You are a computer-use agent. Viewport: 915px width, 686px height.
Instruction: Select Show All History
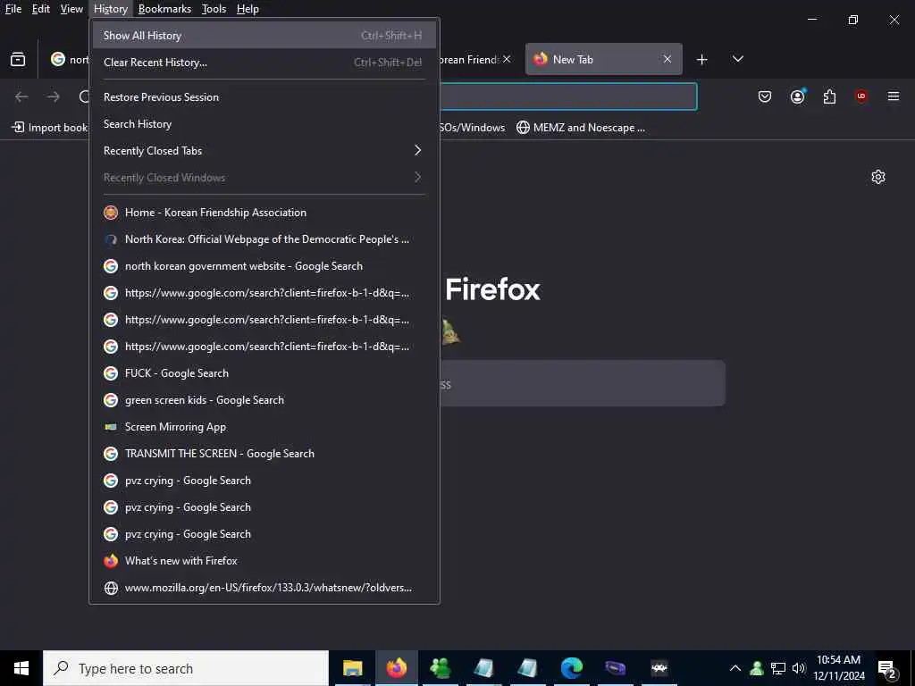coord(264,36)
